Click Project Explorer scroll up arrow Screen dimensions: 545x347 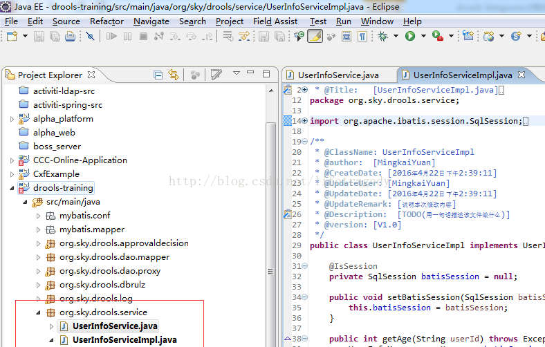pyautogui.click(x=271, y=91)
